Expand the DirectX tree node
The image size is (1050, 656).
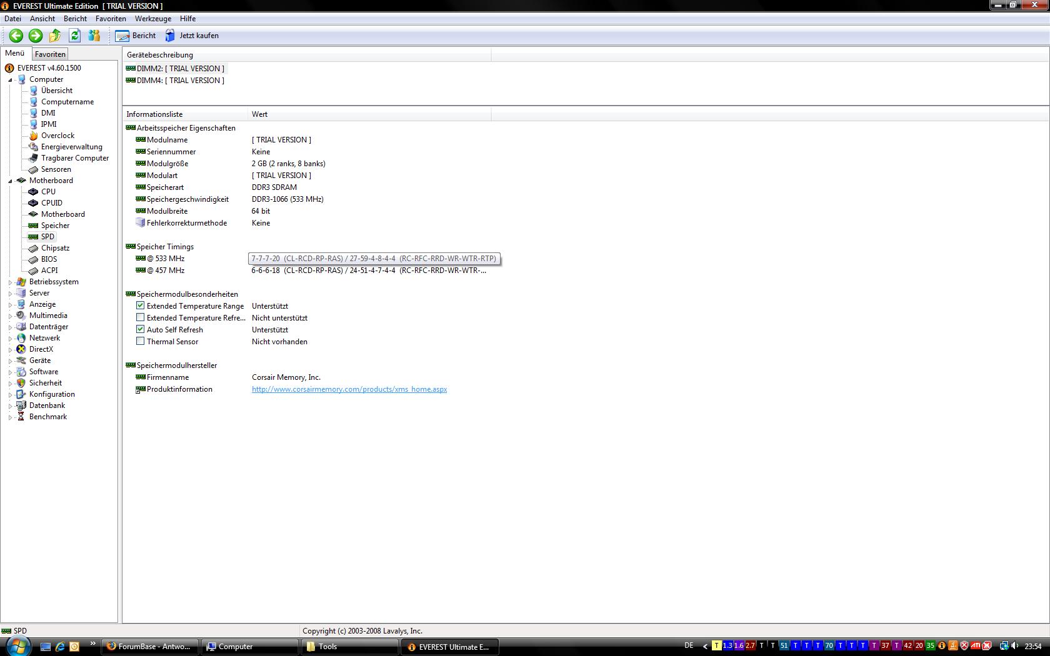[x=10, y=350]
